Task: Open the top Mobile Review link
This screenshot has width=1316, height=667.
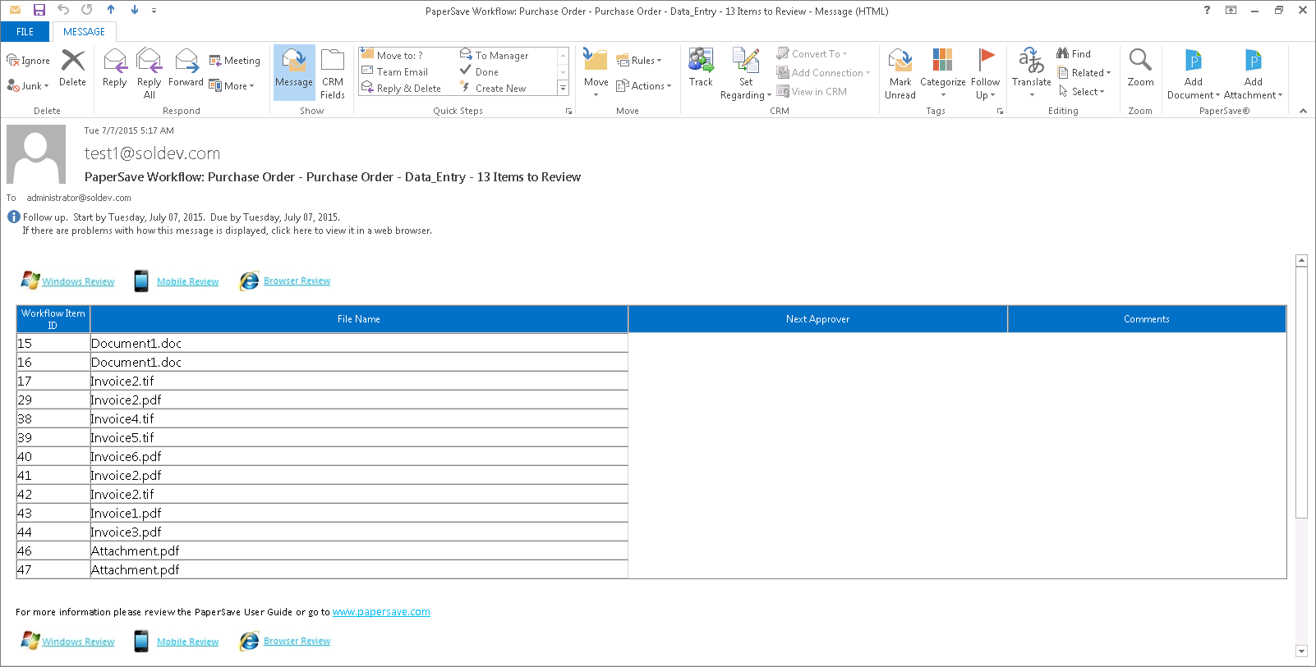Action: click(187, 281)
